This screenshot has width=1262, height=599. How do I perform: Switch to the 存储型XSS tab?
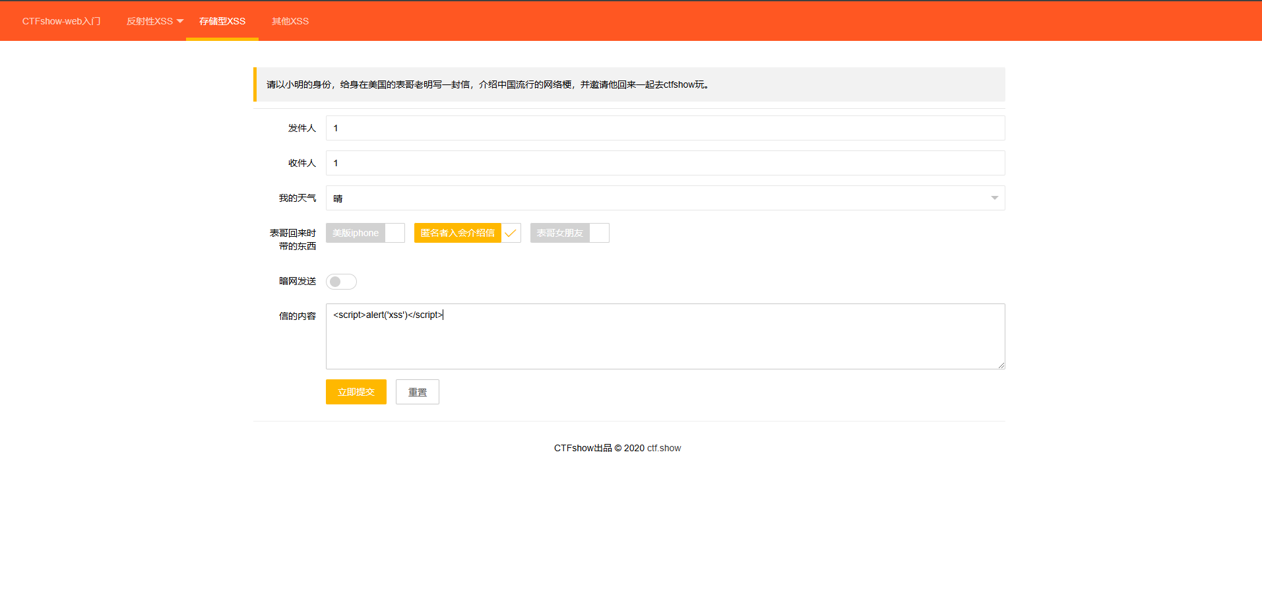tap(222, 21)
